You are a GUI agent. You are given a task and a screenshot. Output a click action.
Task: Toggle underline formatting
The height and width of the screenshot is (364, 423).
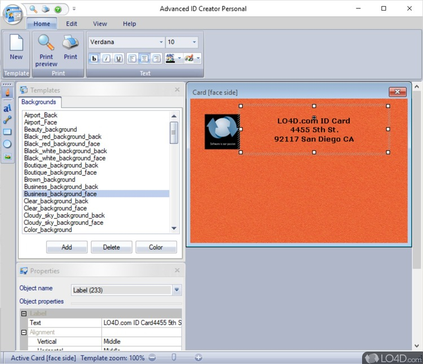point(118,58)
